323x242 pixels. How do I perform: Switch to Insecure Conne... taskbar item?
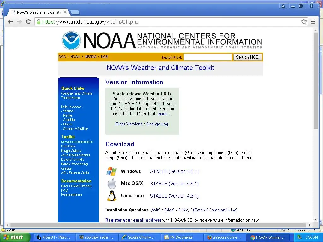pyautogui.click(x=224, y=238)
